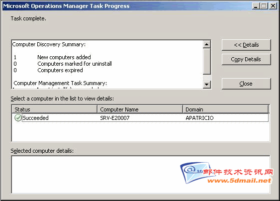Click empty area of computer list
This screenshot has height=201, width=280.
pos(140,132)
